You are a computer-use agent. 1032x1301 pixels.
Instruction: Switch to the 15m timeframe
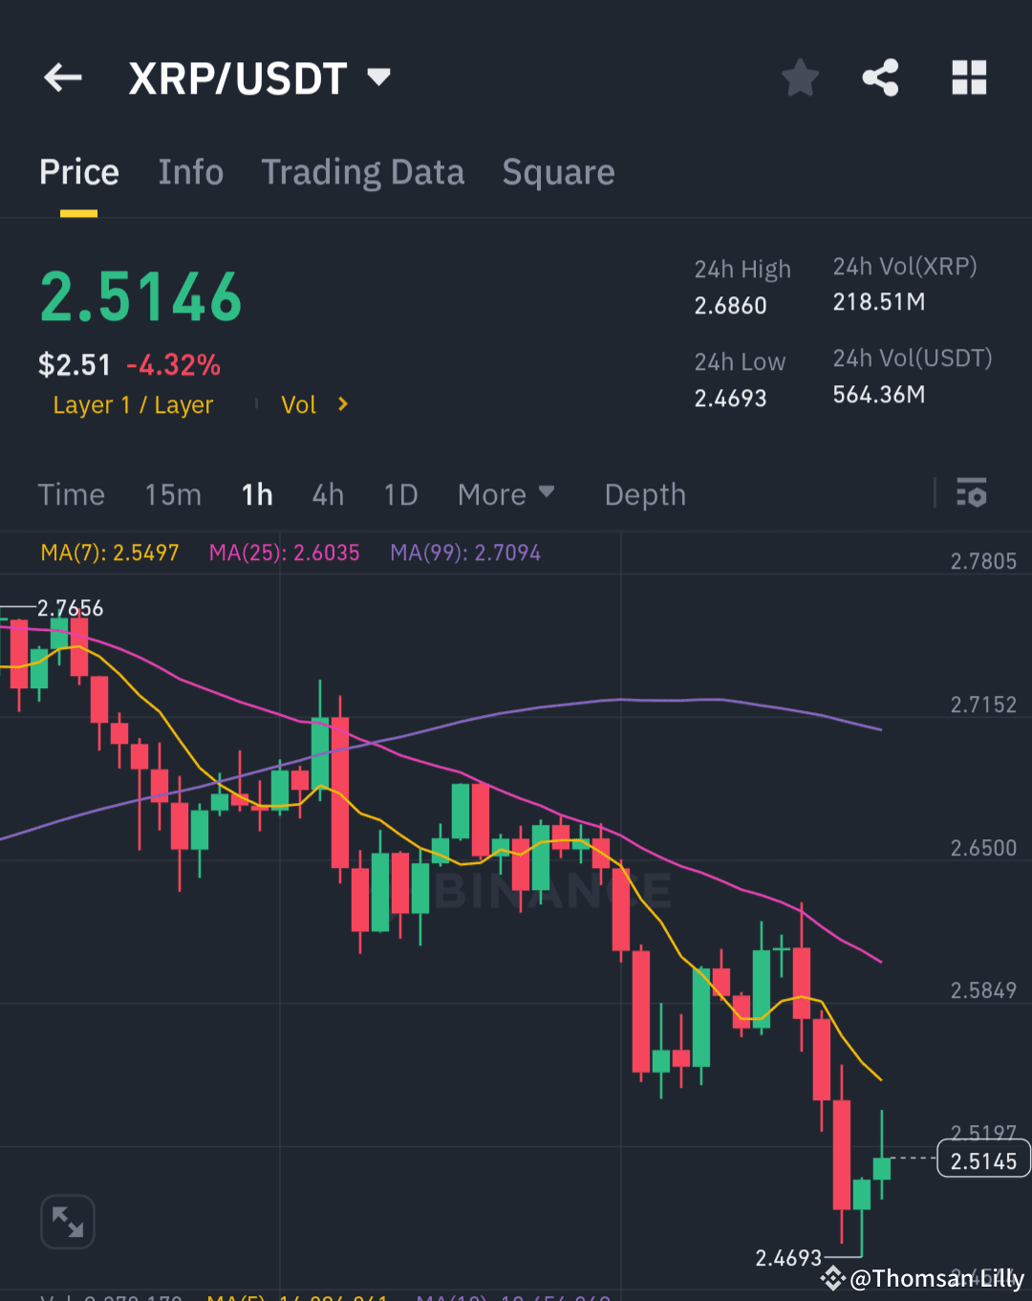click(173, 494)
